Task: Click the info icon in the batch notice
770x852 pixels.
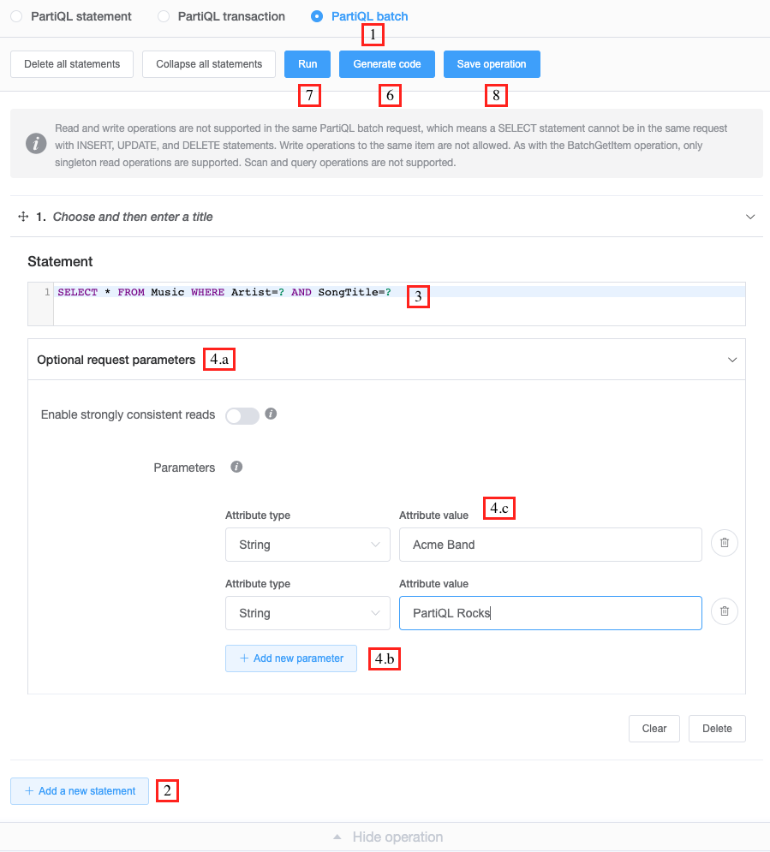Action: tap(36, 143)
